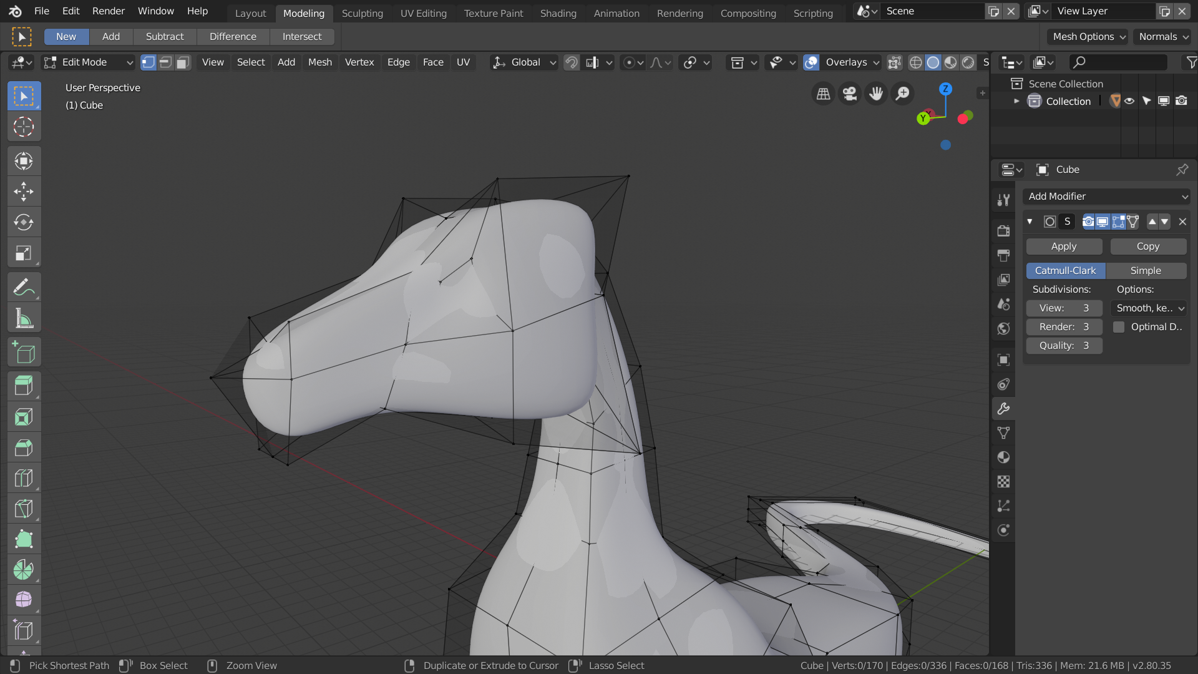Switch to the UV Editing workspace tab
The width and height of the screenshot is (1198, 674).
[424, 13]
